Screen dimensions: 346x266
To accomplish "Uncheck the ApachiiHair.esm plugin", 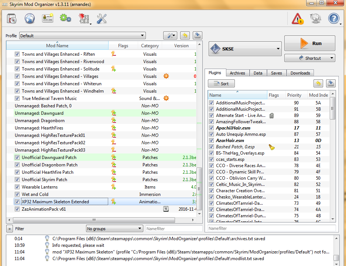I will point(211,128).
